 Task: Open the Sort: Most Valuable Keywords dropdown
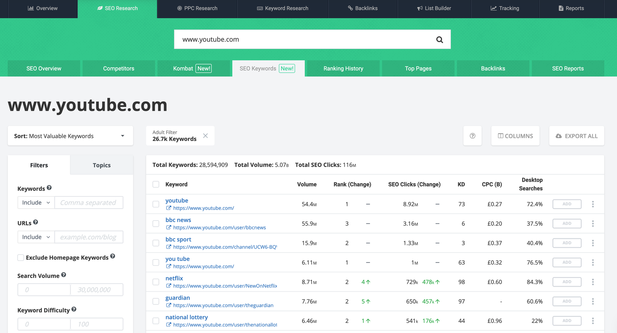click(x=70, y=136)
